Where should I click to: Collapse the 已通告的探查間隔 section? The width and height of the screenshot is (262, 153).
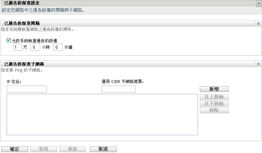point(258,24)
